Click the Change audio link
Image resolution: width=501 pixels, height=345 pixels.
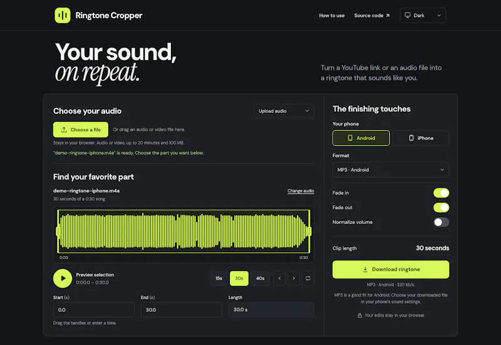tap(301, 191)
